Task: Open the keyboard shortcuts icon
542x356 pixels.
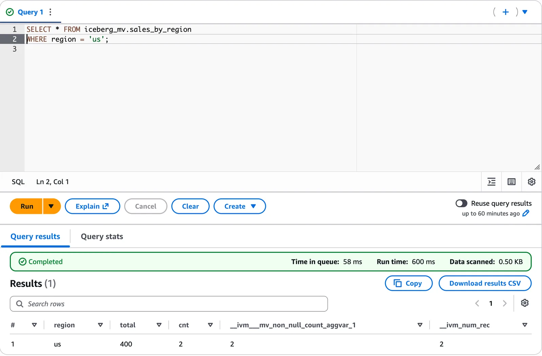Action: (x=512, y=182)
